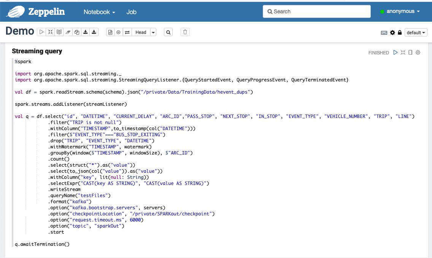Viewport: 432px width, 258px height.
Task: Click the request.timeout.ms option line
Action: tap(96, 220)
